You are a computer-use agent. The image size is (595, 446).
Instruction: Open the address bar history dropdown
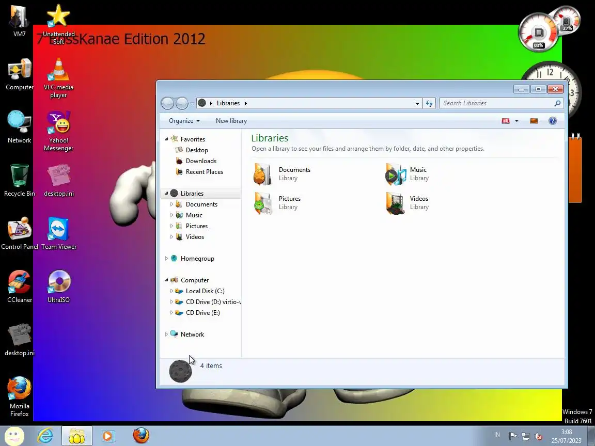pos(417,103)
